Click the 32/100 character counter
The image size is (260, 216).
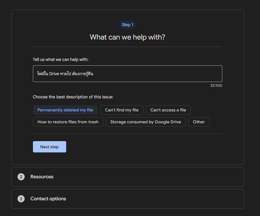click(216, 86)
